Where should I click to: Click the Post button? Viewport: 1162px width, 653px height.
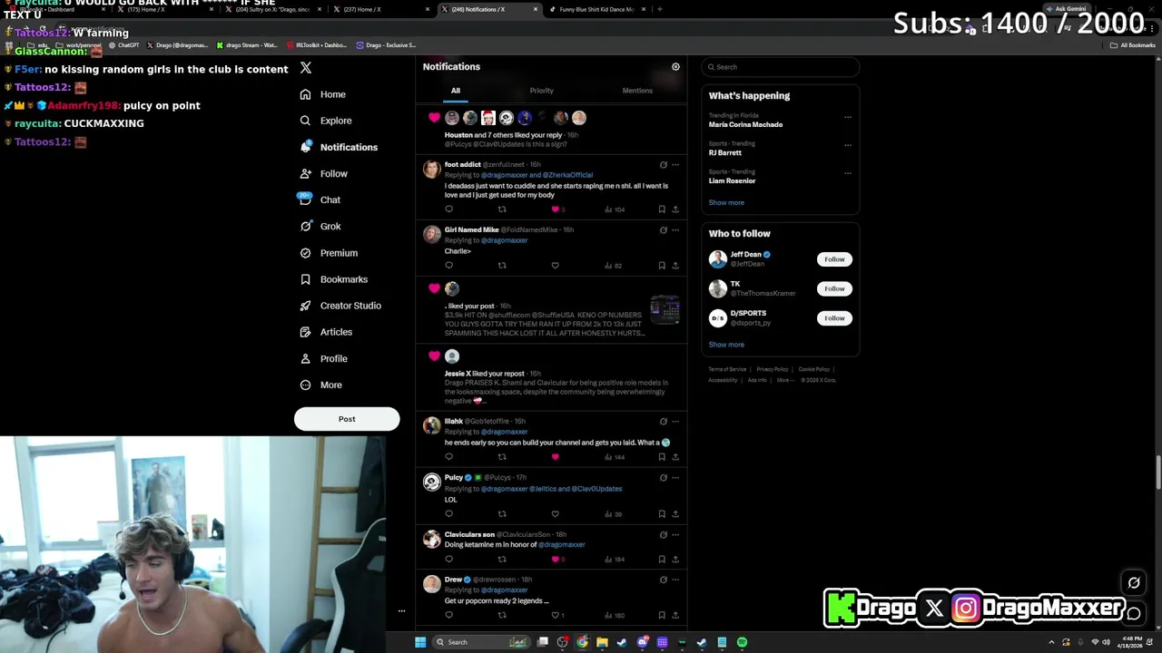(x=347, y=419)
